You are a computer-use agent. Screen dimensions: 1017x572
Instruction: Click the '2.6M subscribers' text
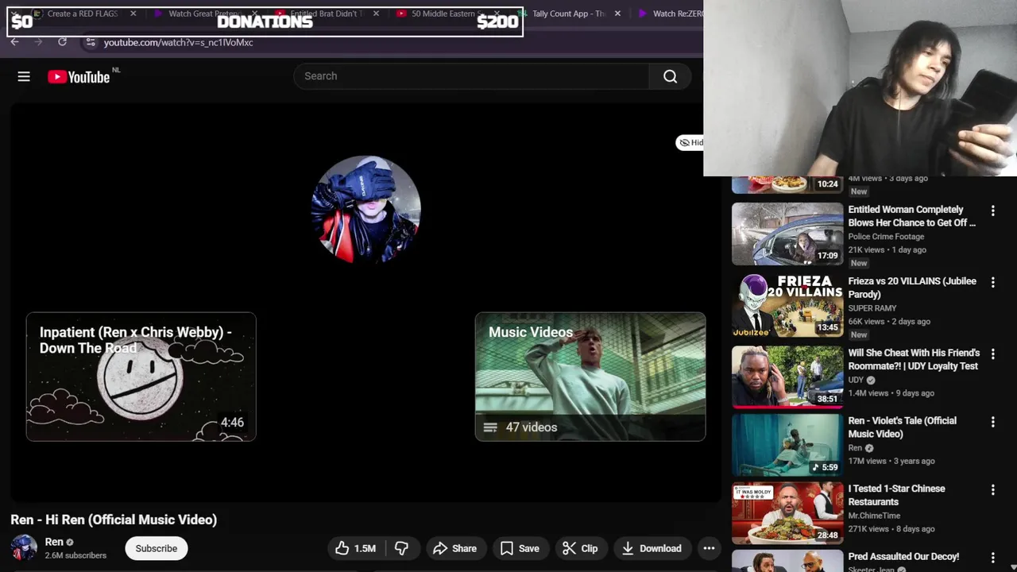point(75,555)
